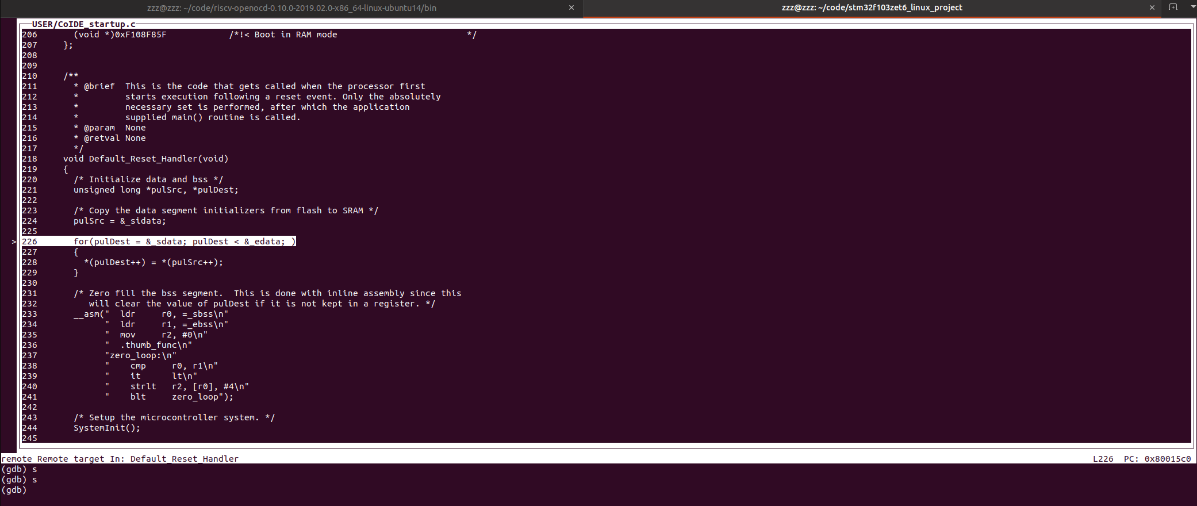The image size is (1197, 506).
Task: Click the 'it lt' assembly line
Action: 151,376
